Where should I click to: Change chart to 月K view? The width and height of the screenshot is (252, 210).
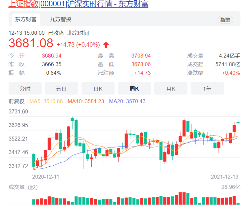171,89
